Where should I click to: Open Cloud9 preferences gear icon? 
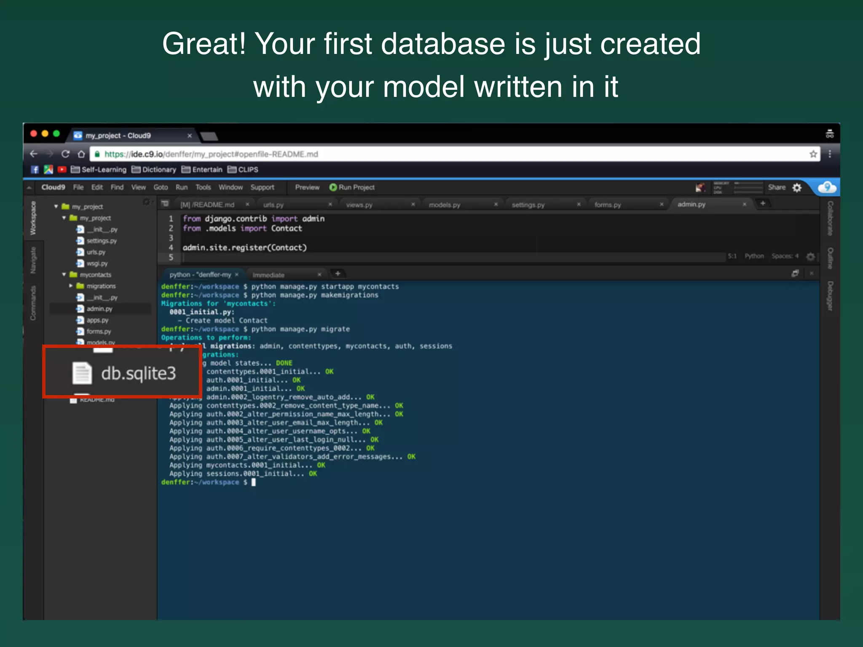tap(797, 187)
